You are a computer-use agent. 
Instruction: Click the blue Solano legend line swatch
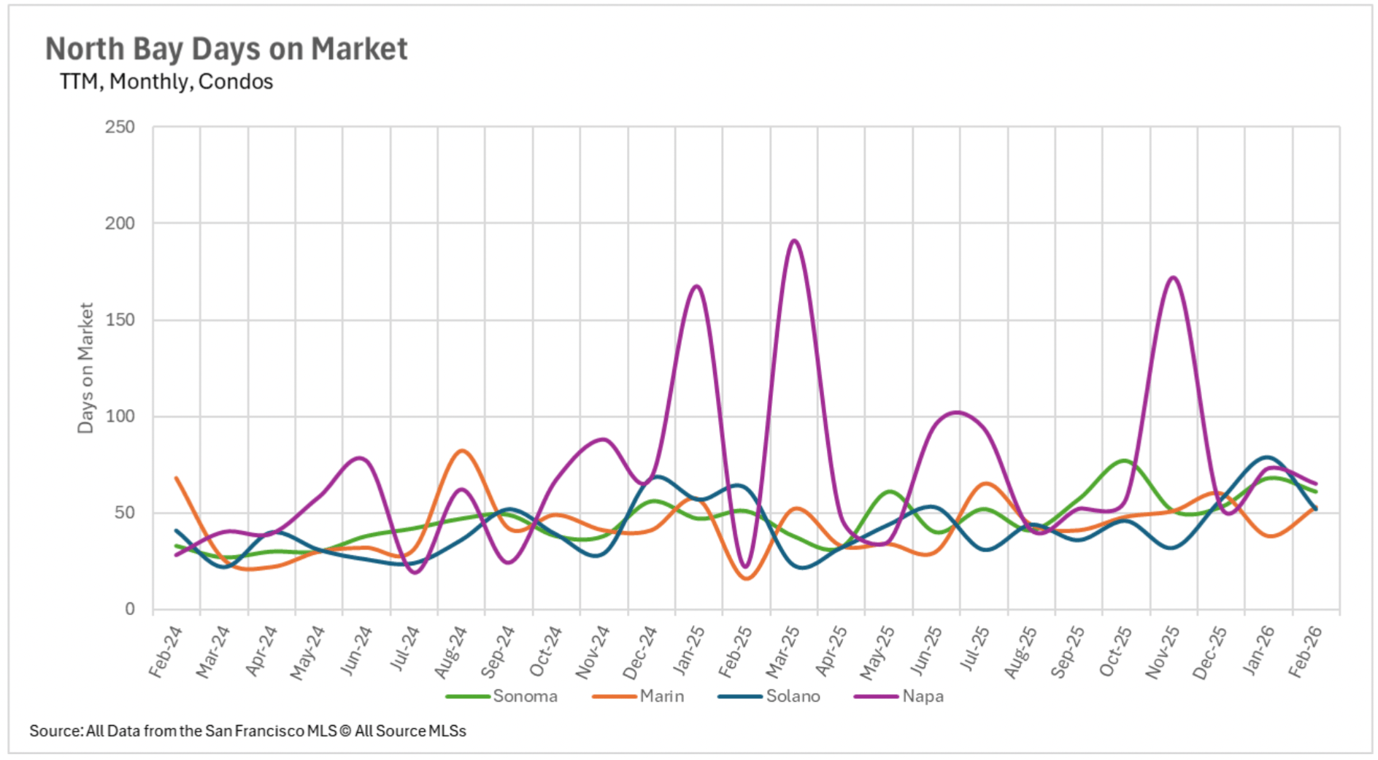tap(740, 697)
